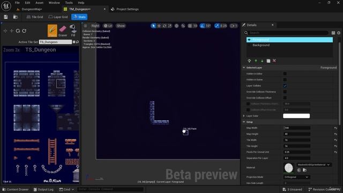Add a new tile map layer
The height and width of the screenshot is (193, 343).
[x=249, y=61]
